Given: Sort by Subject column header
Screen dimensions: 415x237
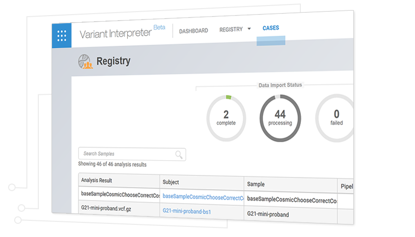Looking at the screenshot, I should tap(171, 182).
